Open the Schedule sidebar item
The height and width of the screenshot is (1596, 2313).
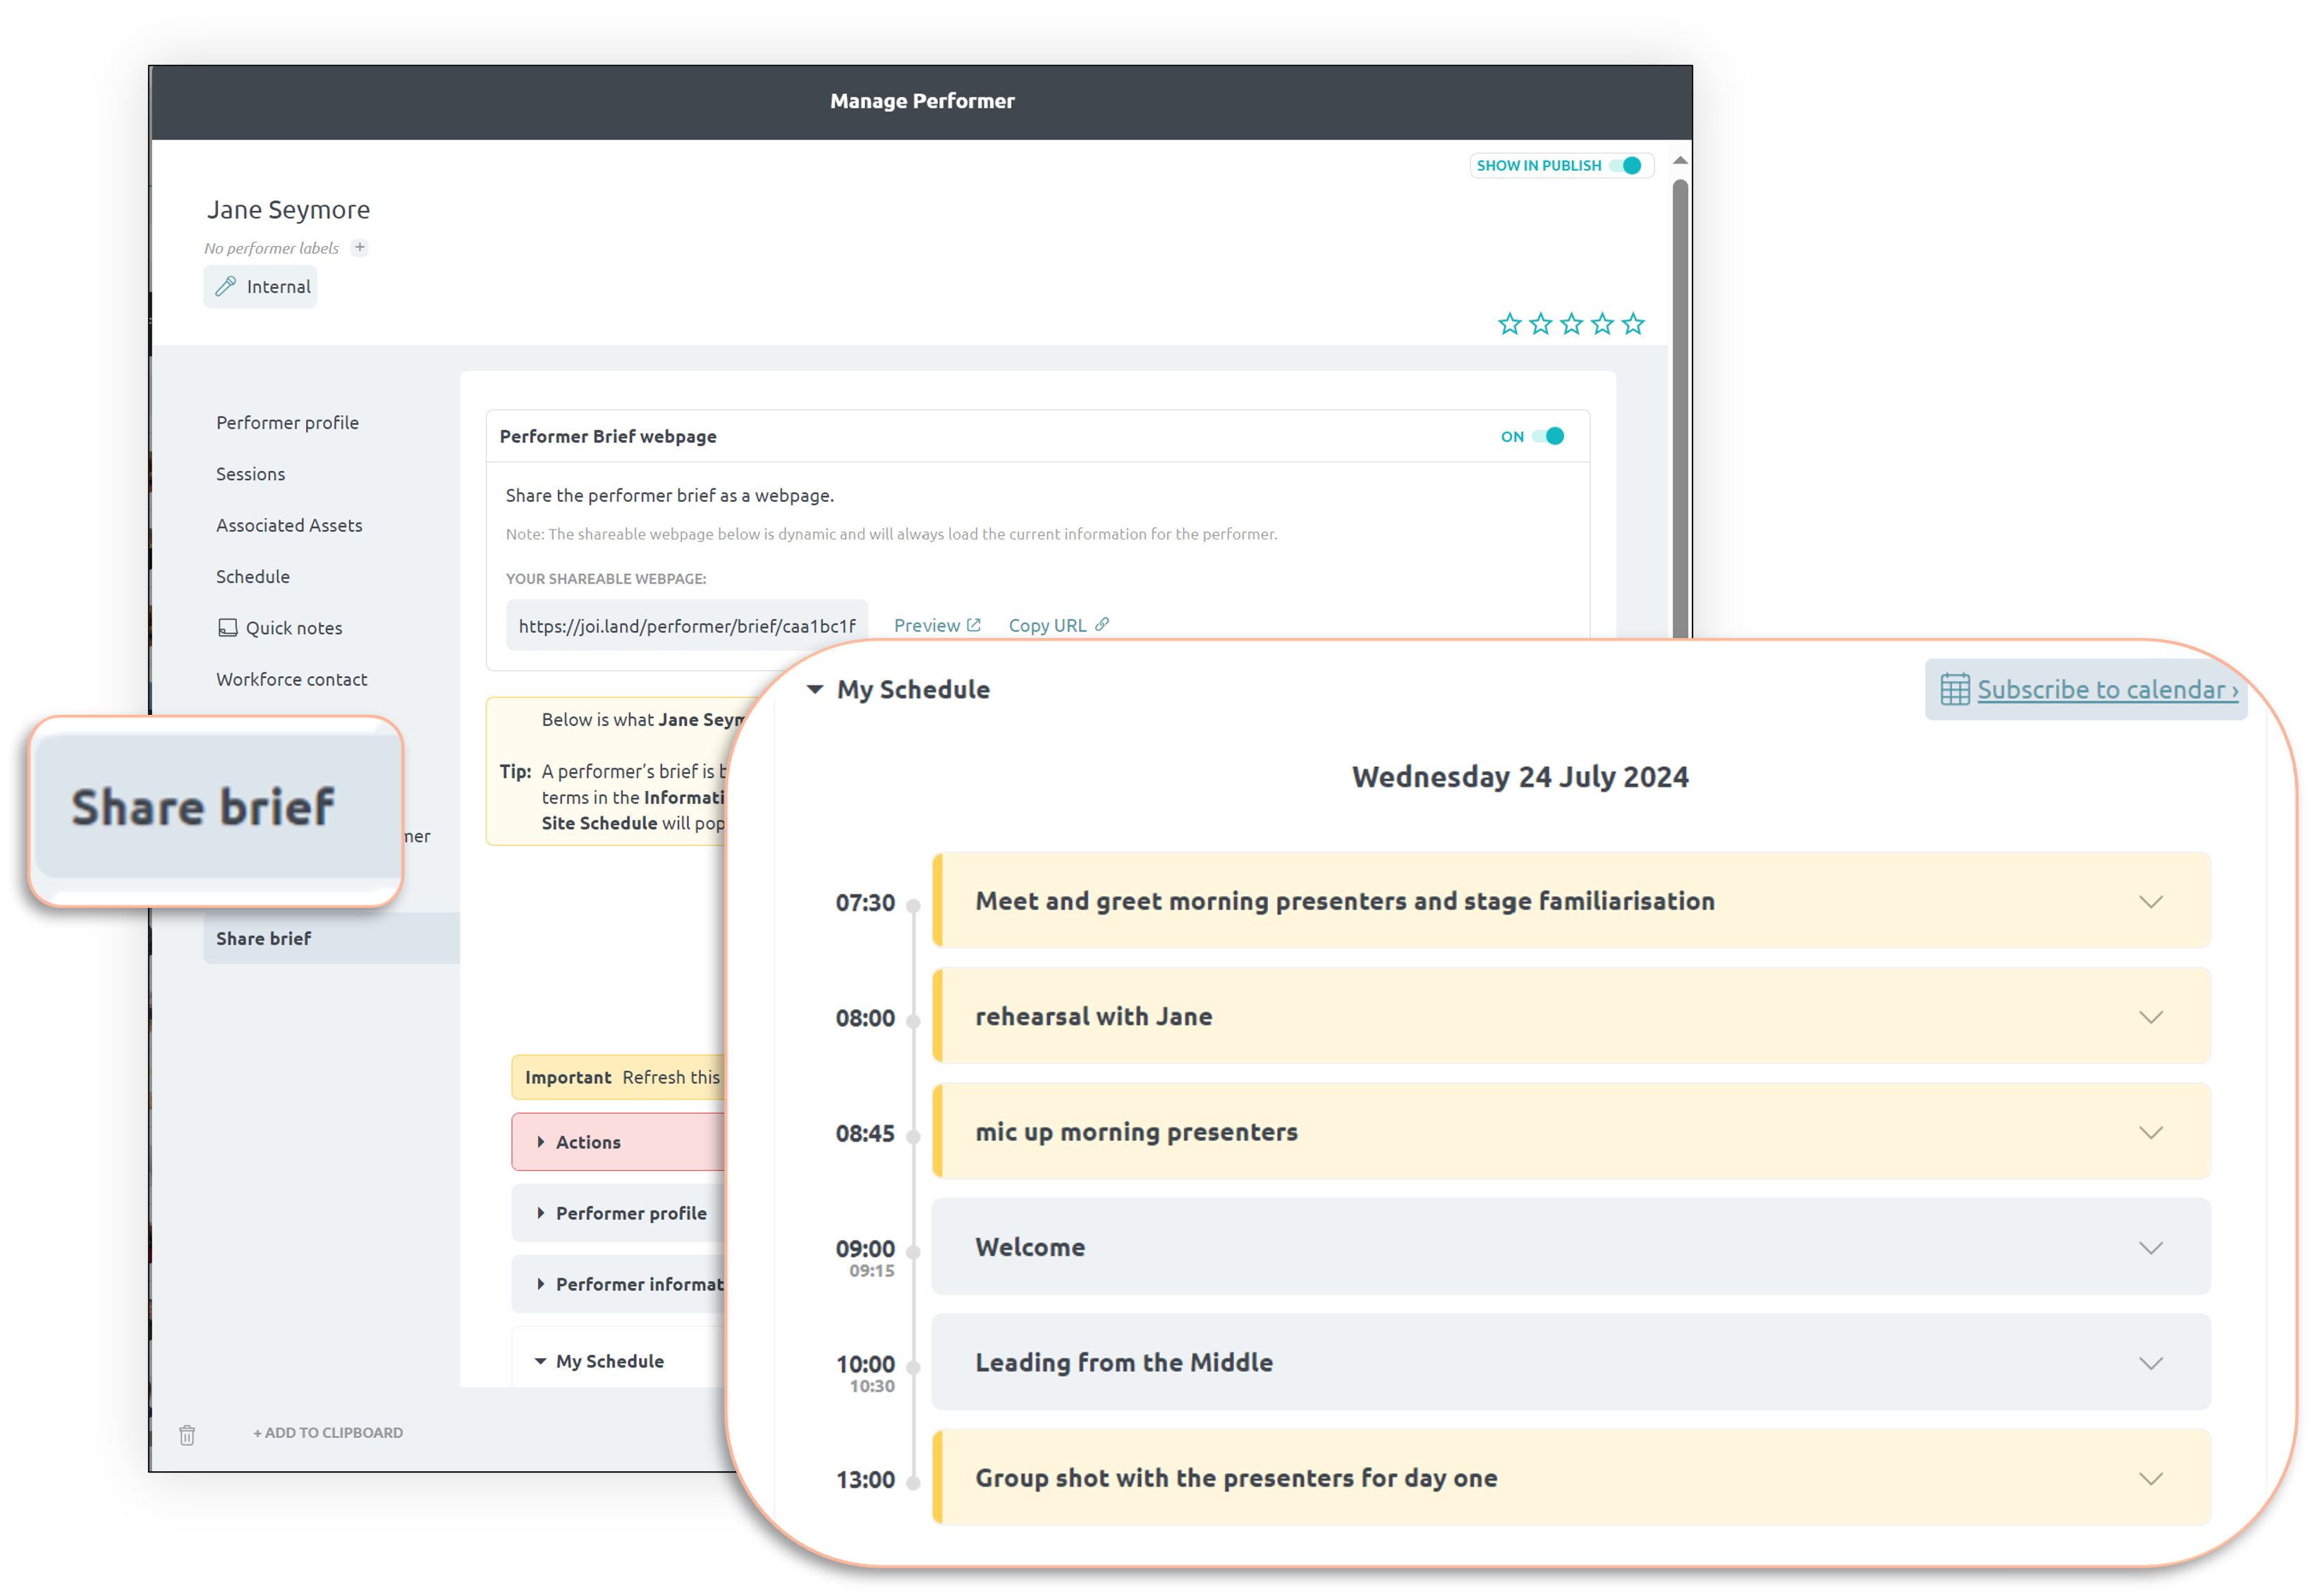click(x=253, y=577)
